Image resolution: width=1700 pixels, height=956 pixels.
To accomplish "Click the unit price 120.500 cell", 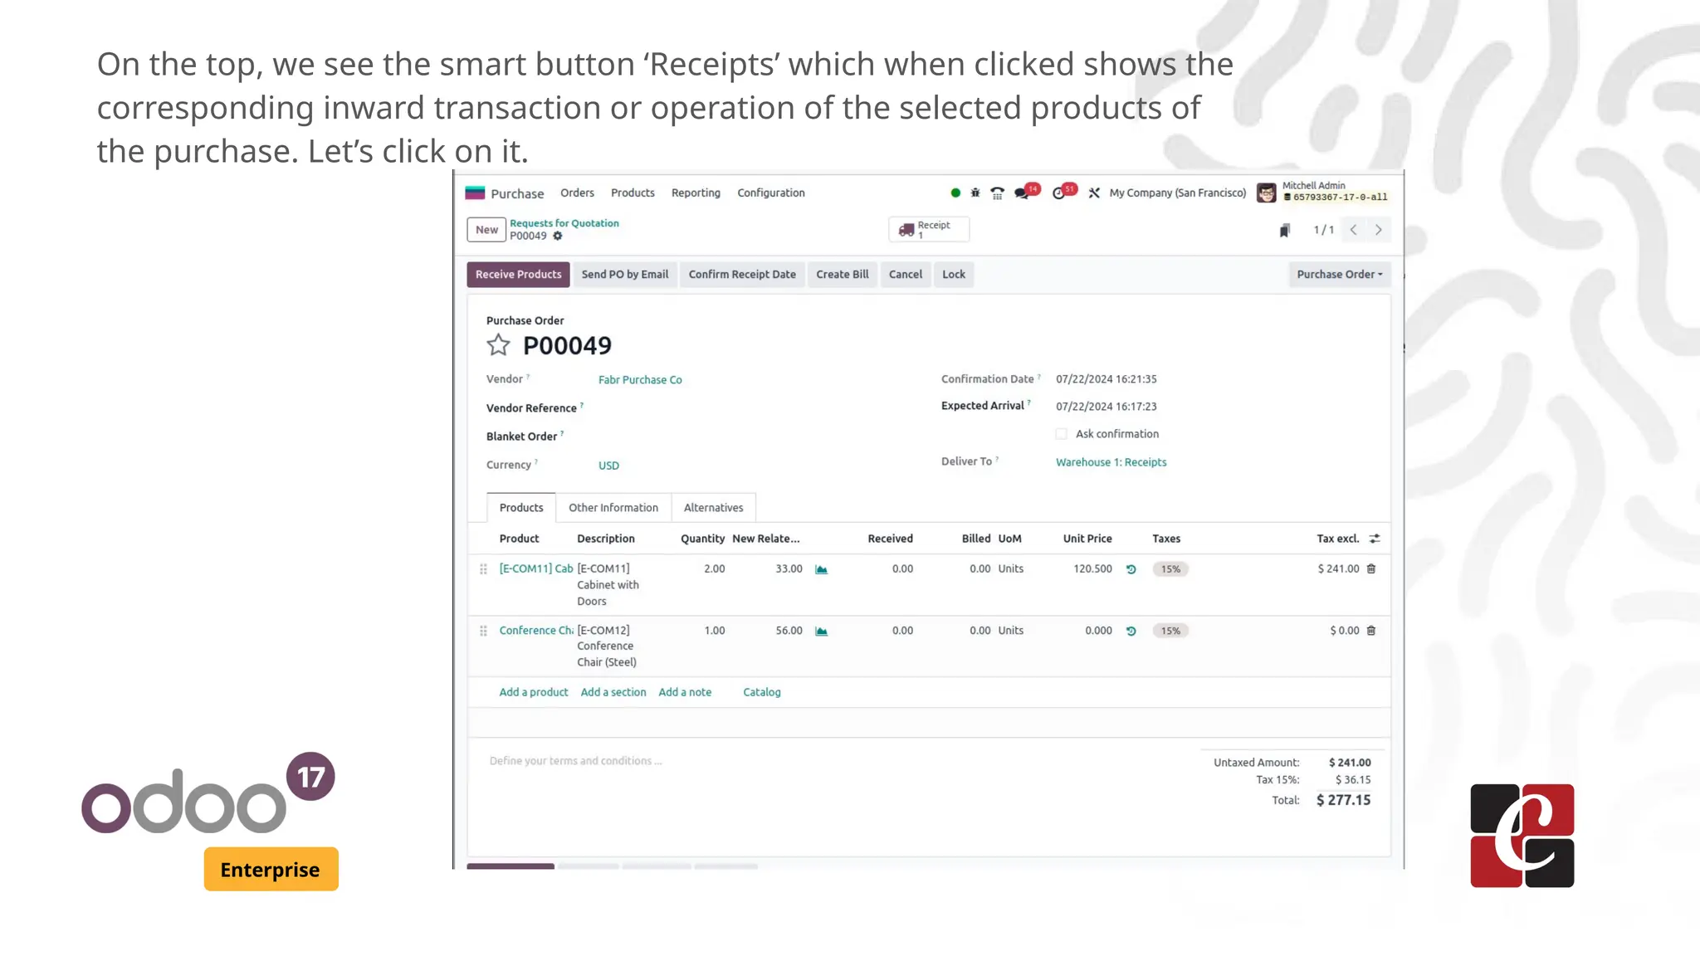I will click(1092, 568).
